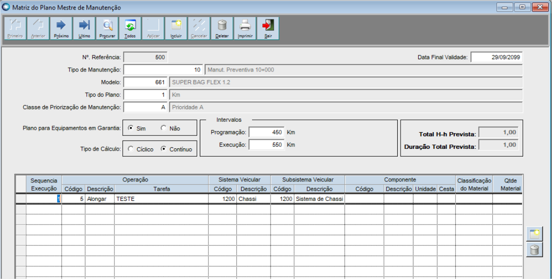552x279 pixels.
Task: Click the Unidade column header
Action: pyautogui.click(x=425, y=189)
